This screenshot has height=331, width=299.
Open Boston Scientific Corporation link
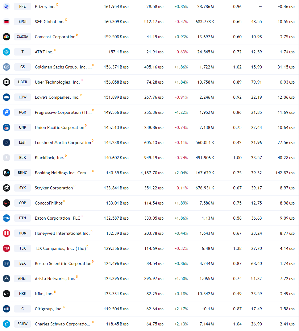coord(63,264)
